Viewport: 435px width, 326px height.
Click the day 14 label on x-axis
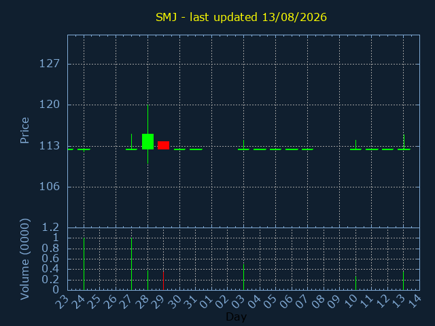(415, 302)
